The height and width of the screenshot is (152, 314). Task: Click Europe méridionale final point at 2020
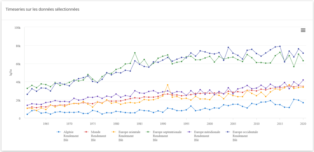tap(303, 80)
